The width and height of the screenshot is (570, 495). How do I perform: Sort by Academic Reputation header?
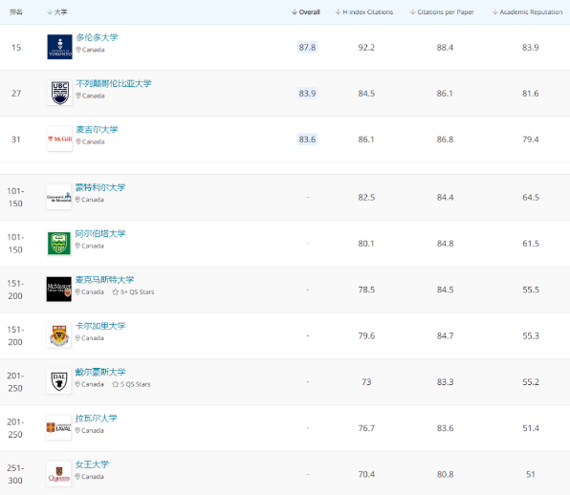coord(528,12)
